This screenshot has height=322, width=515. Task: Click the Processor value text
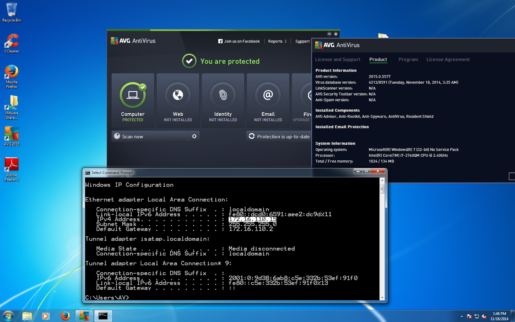tap(408, 156)
